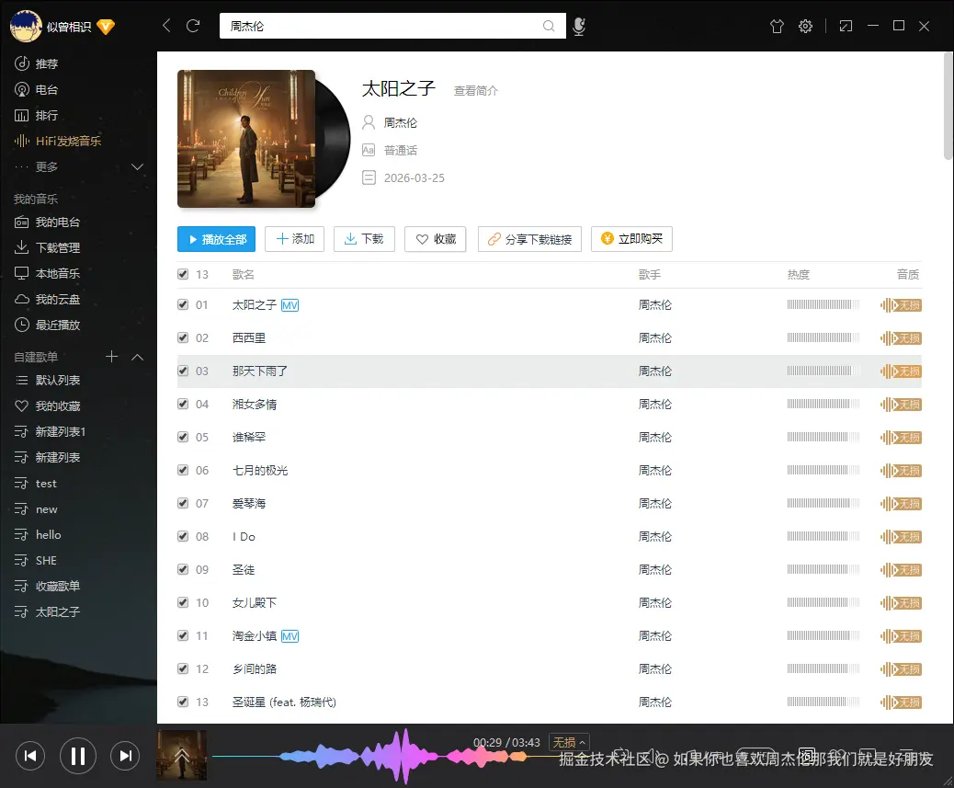Open the 无损 quality dropdown in player bar
Viewport: 954px width, 788px height.
(x=568, y=741)
